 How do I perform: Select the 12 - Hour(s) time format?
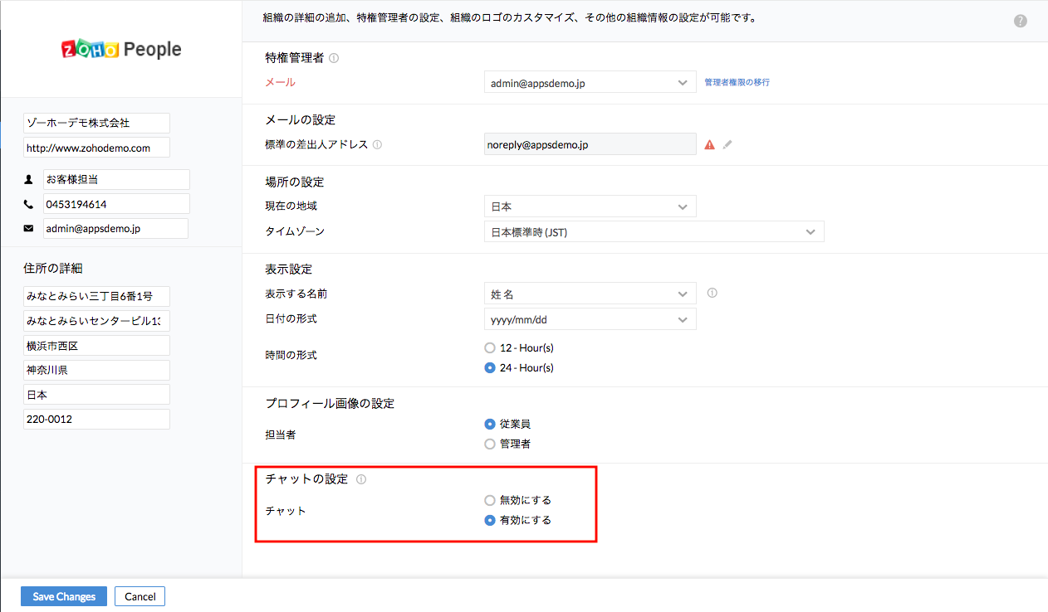[490, 348]
